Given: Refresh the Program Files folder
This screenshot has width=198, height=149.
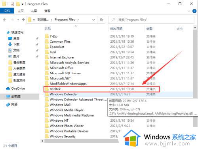Looking at the screenshot, I should tap(101, 20).
